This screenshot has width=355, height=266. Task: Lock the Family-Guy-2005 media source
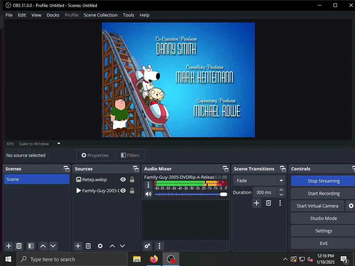[132, 191]
